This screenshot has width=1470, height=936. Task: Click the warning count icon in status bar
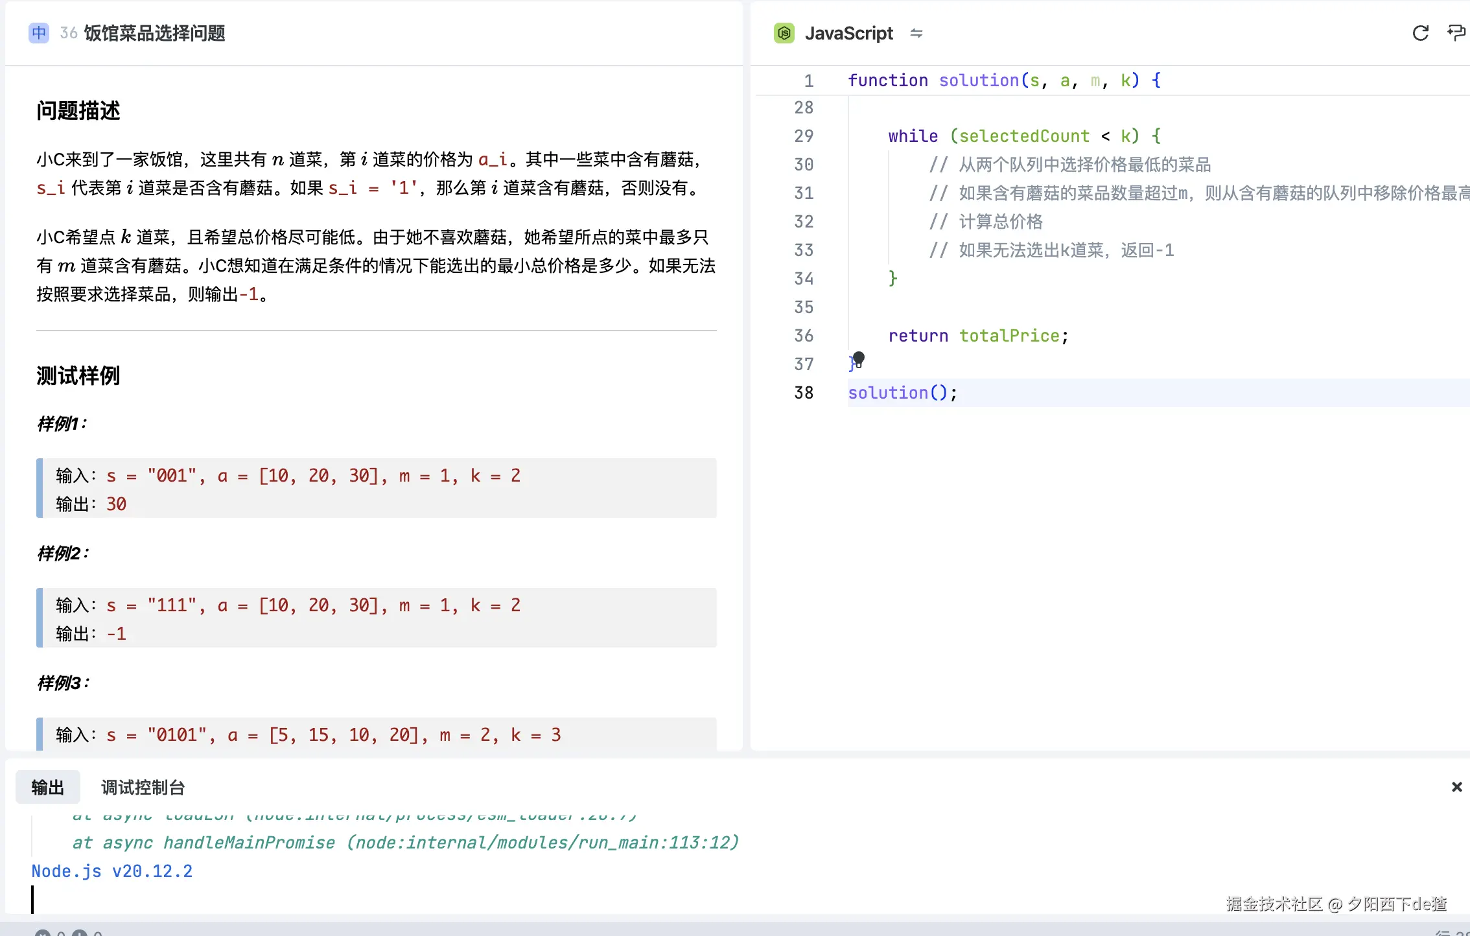point(79,933)
